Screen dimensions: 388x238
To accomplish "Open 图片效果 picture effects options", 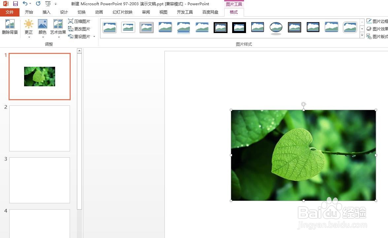I will click(x=377, y=29).
